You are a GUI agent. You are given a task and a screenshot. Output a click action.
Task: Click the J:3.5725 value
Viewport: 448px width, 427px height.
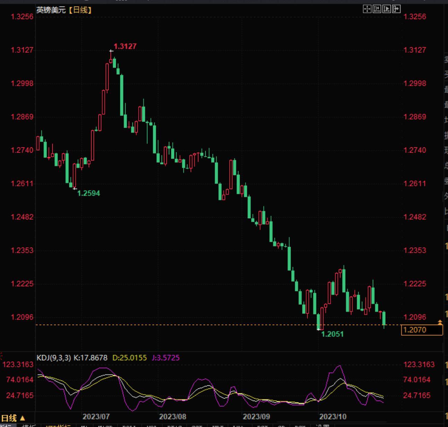click(x=166, y=358)
